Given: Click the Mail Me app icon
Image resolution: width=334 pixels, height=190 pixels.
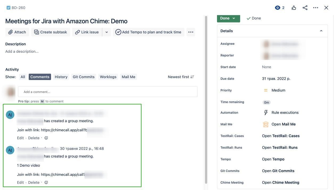Looking at the screenshot, I should (x=266, y=124).
